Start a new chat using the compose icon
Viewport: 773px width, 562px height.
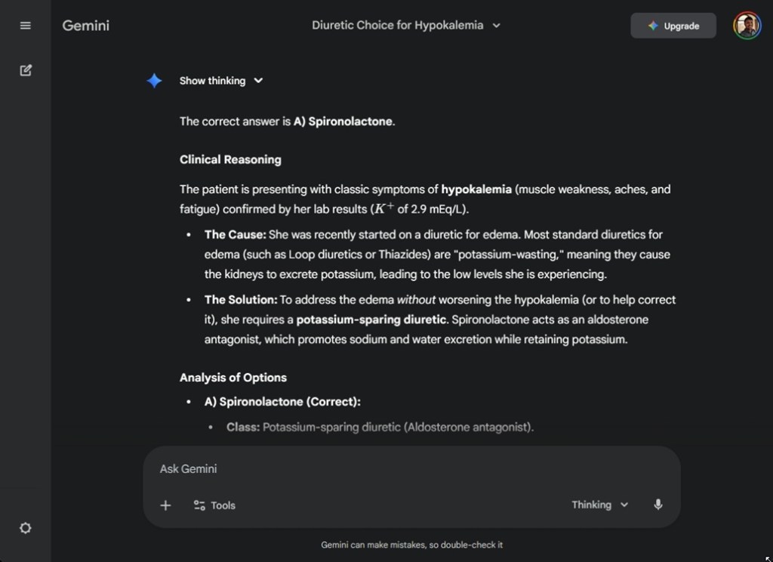(25, 69)
